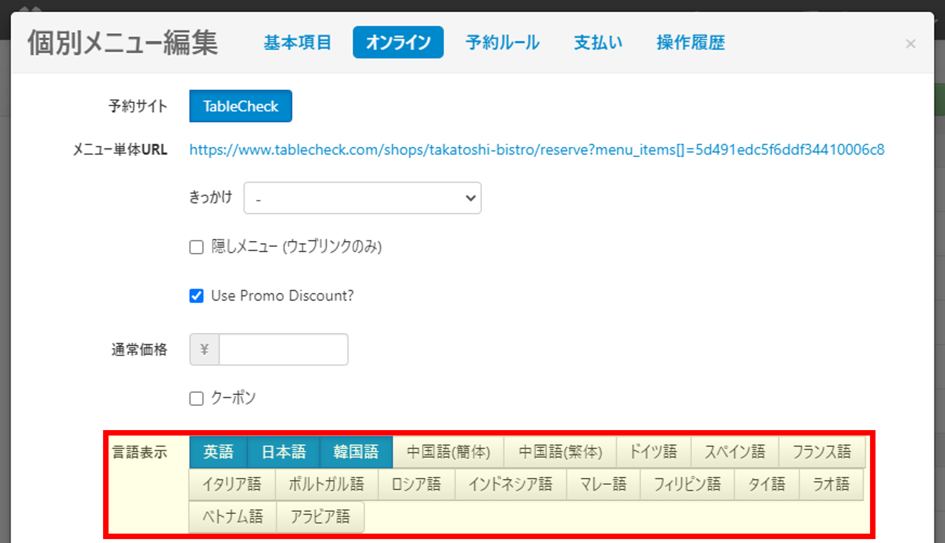
Task: Close the 個別メニュー編集 dialog
Action: point(910,44)
